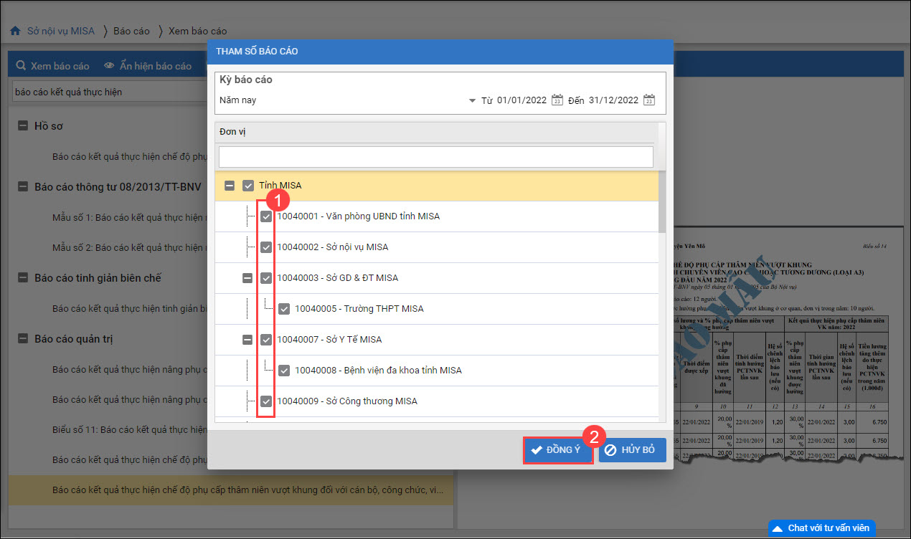911x539 pixels.
Task: Click the home icon in breadcrumb
Action: tap(14, 32)
